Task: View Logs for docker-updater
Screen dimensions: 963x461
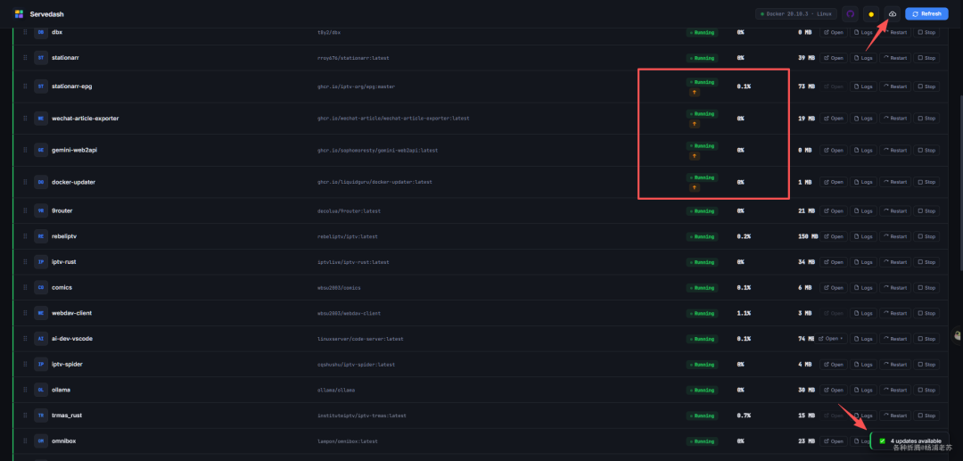Action: click(x=863, y=182)
